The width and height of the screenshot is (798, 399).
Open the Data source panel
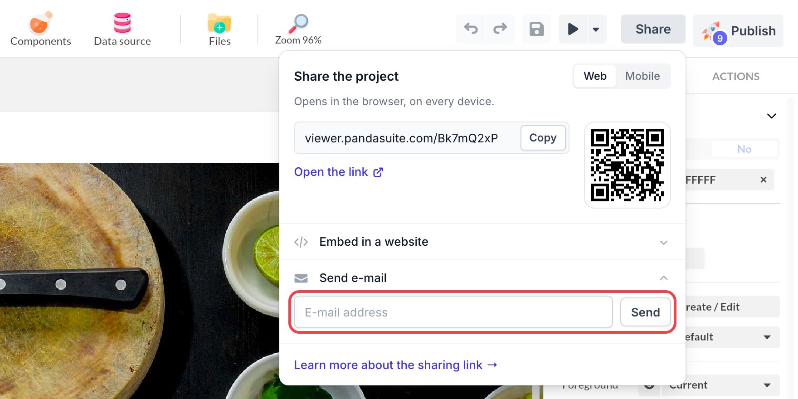tap(122, 29)
